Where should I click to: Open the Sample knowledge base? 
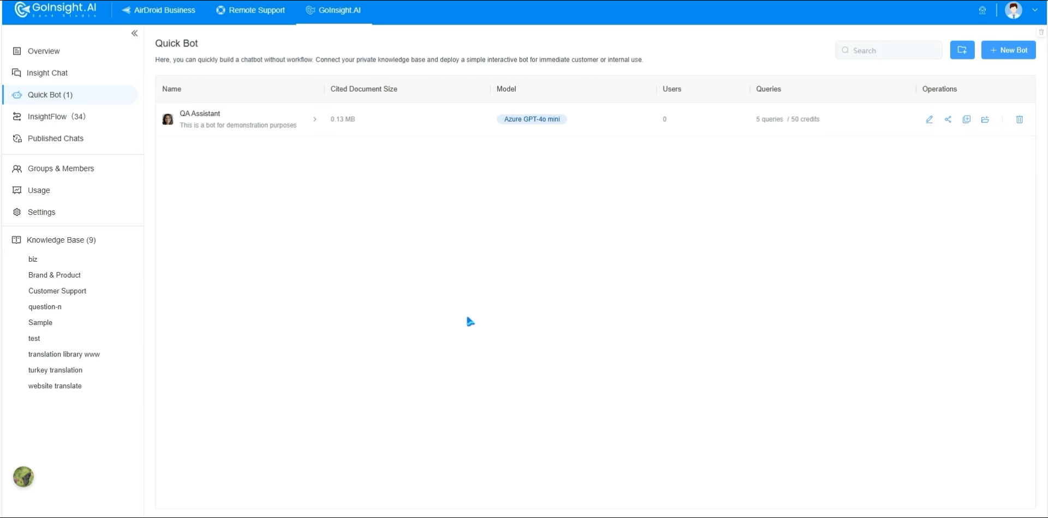(x=40, y=323)
